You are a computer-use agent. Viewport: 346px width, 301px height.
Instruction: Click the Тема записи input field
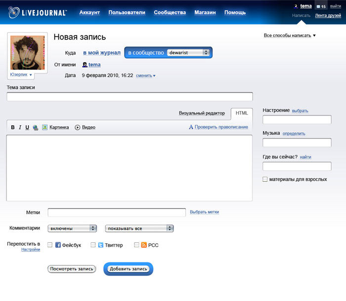coord(130,97)
